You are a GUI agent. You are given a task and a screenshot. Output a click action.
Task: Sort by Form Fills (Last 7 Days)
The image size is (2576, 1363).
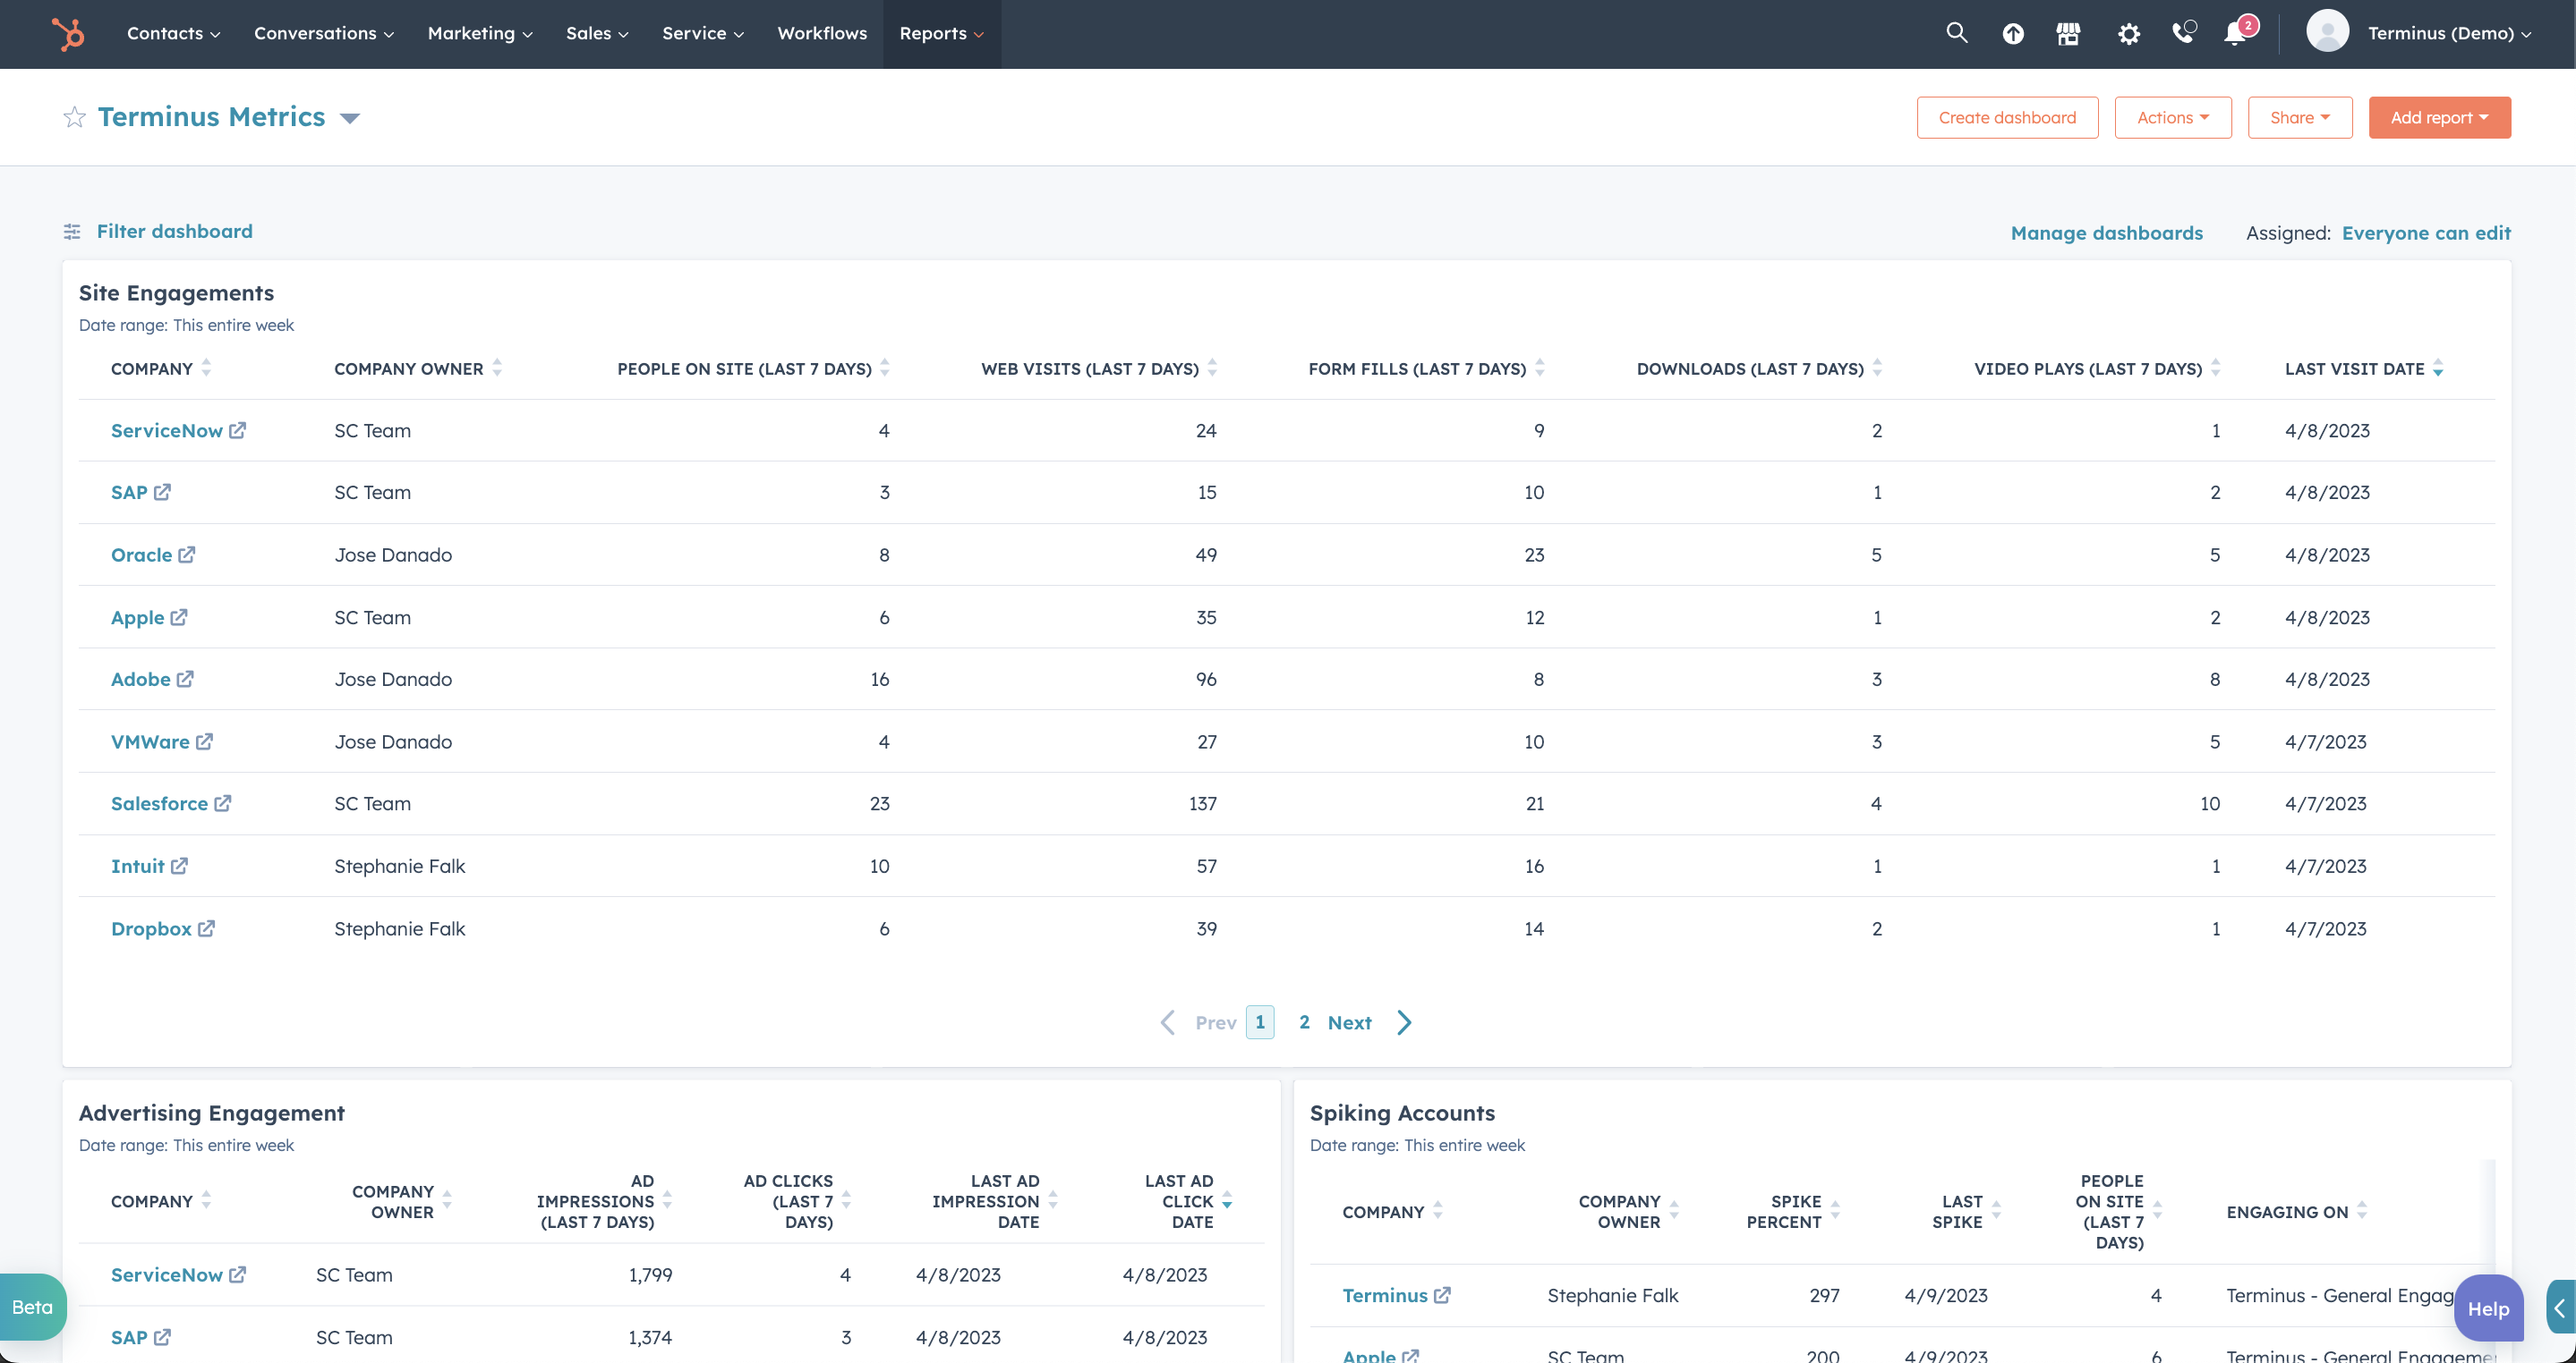click(1540, 368)
